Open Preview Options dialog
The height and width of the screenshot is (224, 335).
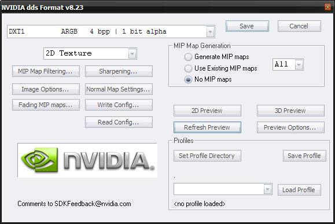290,127
